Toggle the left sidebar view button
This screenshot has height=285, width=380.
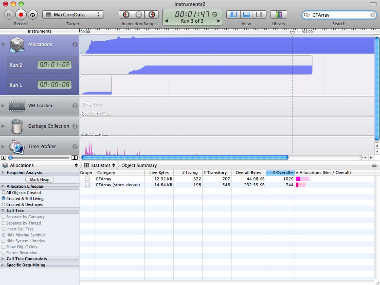233,14
